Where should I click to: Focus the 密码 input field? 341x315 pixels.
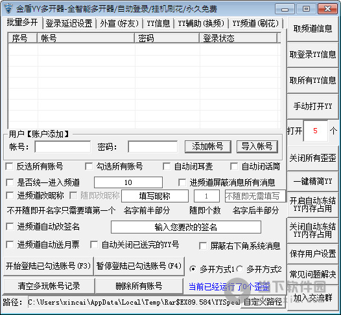pos(152,147)
